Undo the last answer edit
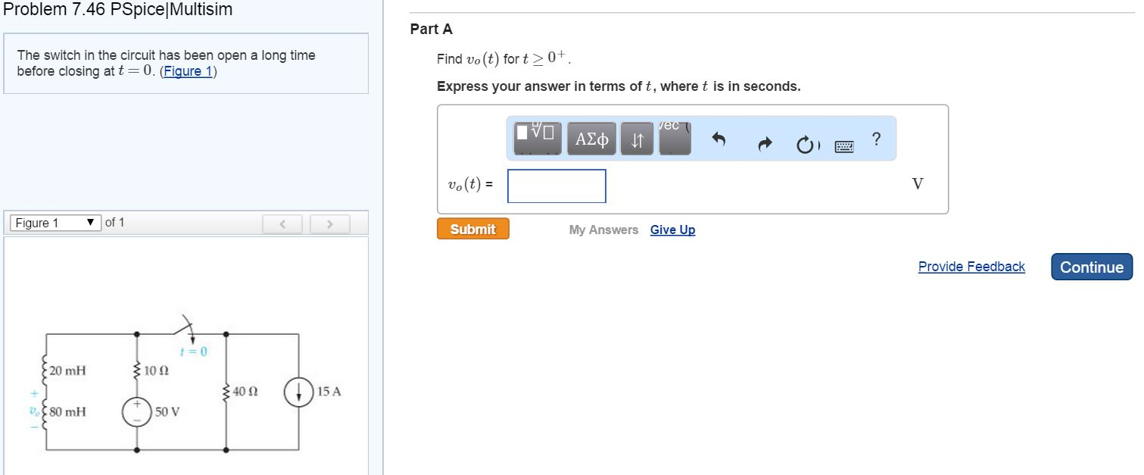 719,139
